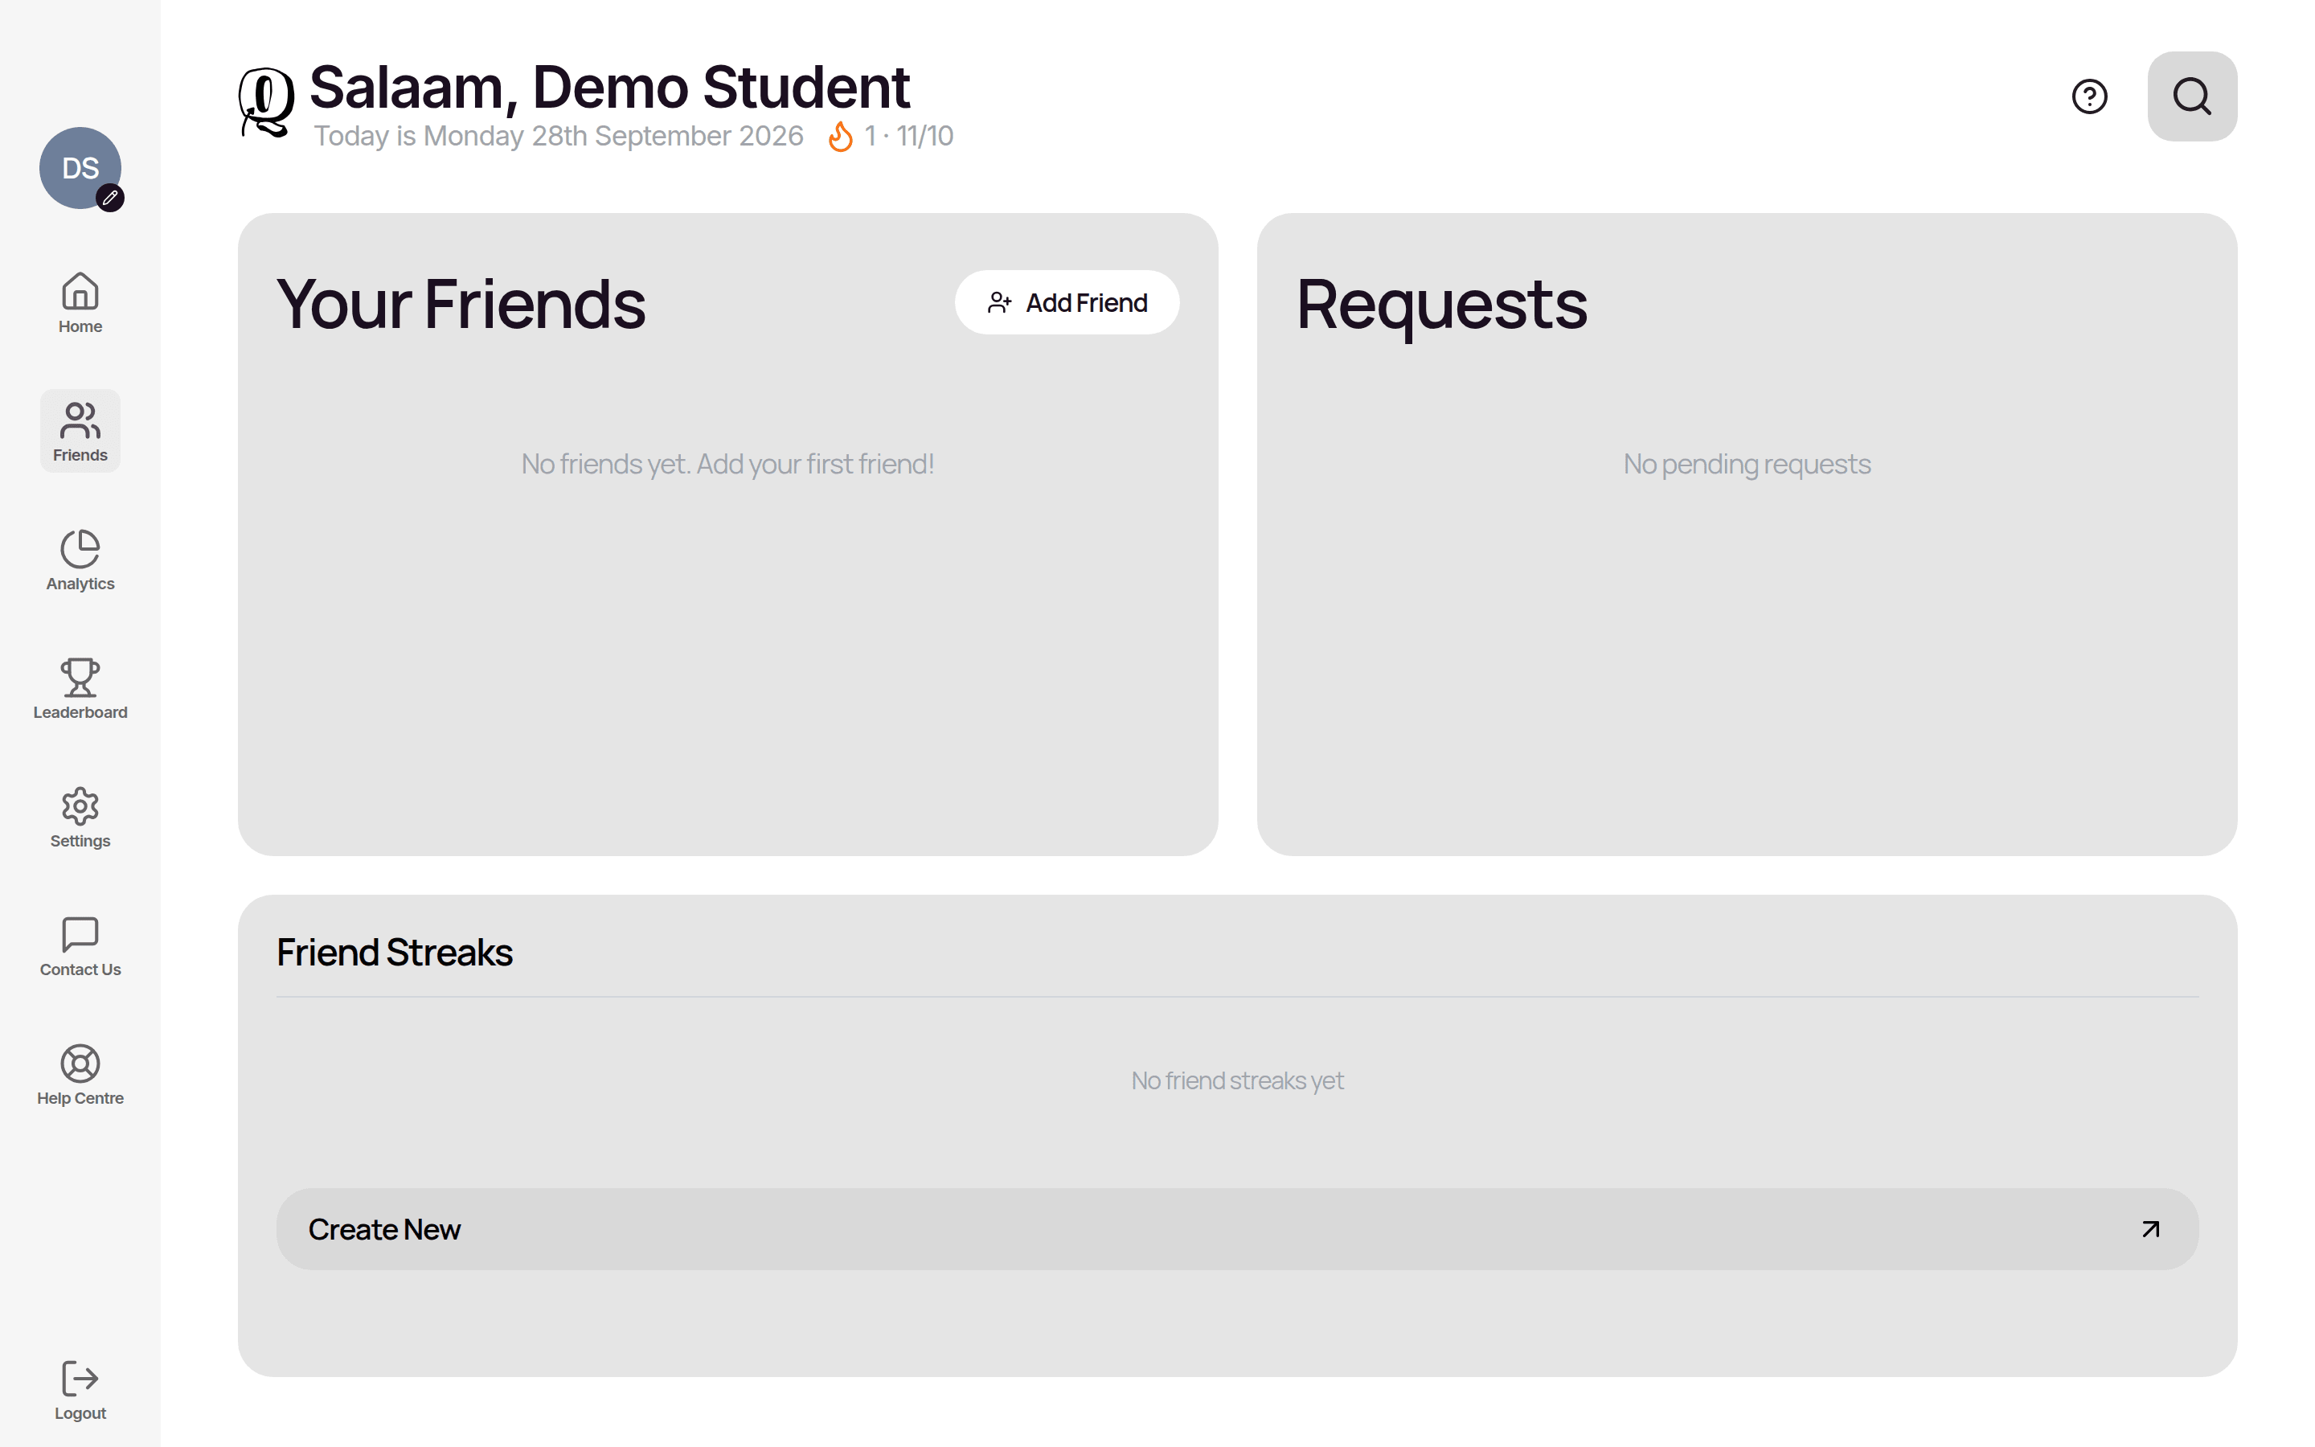
Task: Click the 'Your Friends' heading
Action: 461,305
